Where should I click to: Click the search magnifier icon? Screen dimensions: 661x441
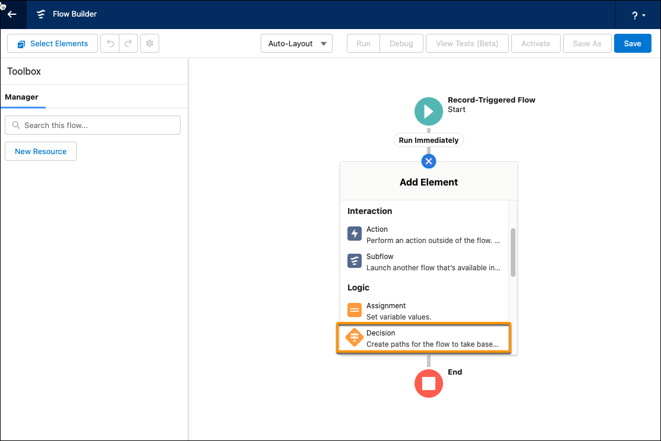(x=16, y=125)
